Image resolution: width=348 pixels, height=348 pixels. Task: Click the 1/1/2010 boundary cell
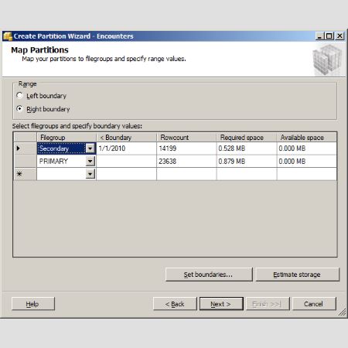click(x=126, y=148)
